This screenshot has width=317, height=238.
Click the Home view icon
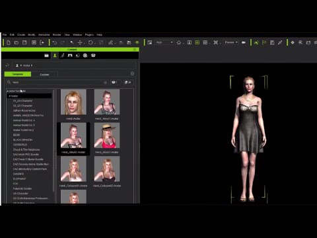tap(179, 42)
